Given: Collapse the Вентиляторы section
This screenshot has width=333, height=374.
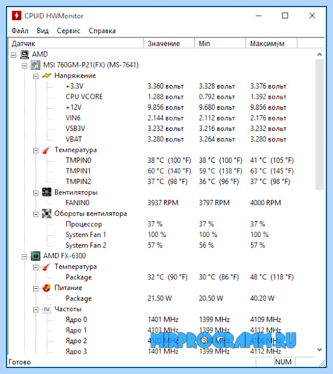Looking at the screenshot, I should coord(36,193).
